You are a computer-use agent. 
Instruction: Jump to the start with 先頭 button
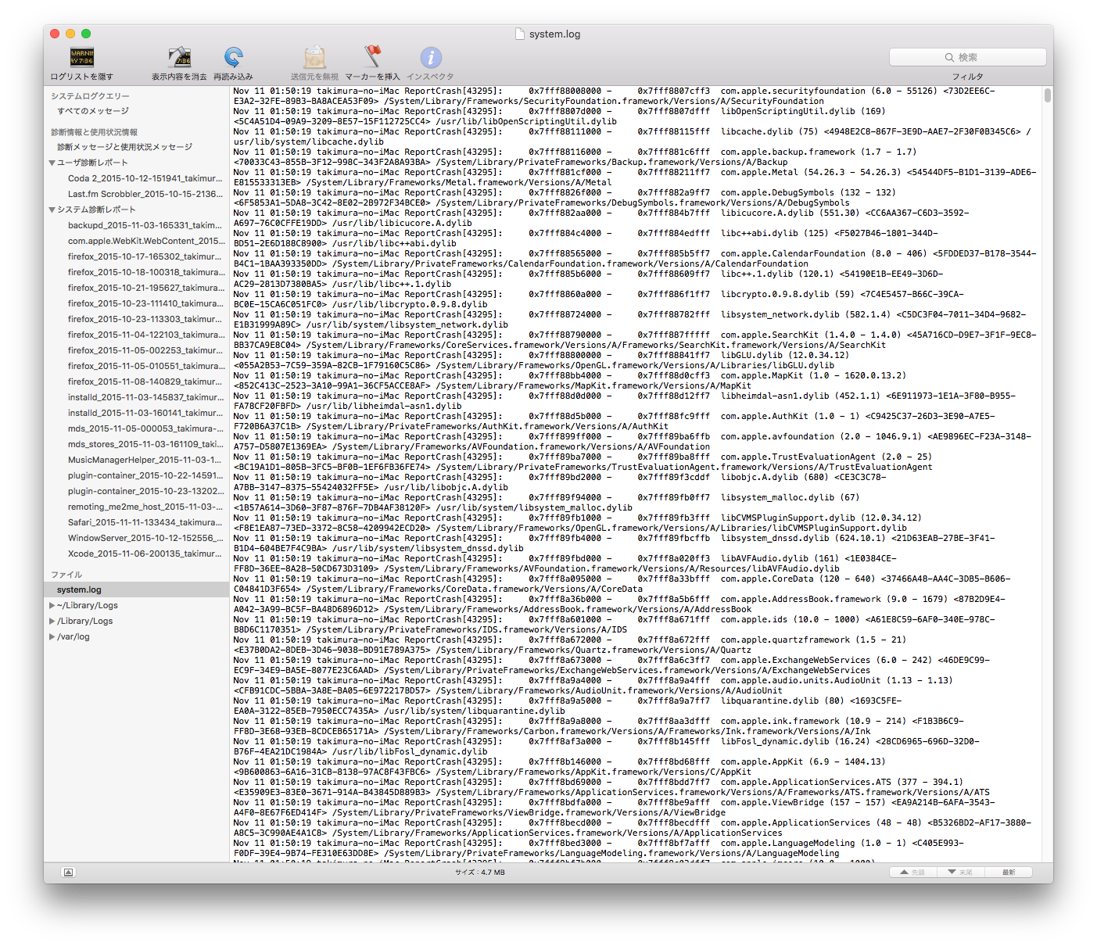pyautogui.click(x=912, y=872)
